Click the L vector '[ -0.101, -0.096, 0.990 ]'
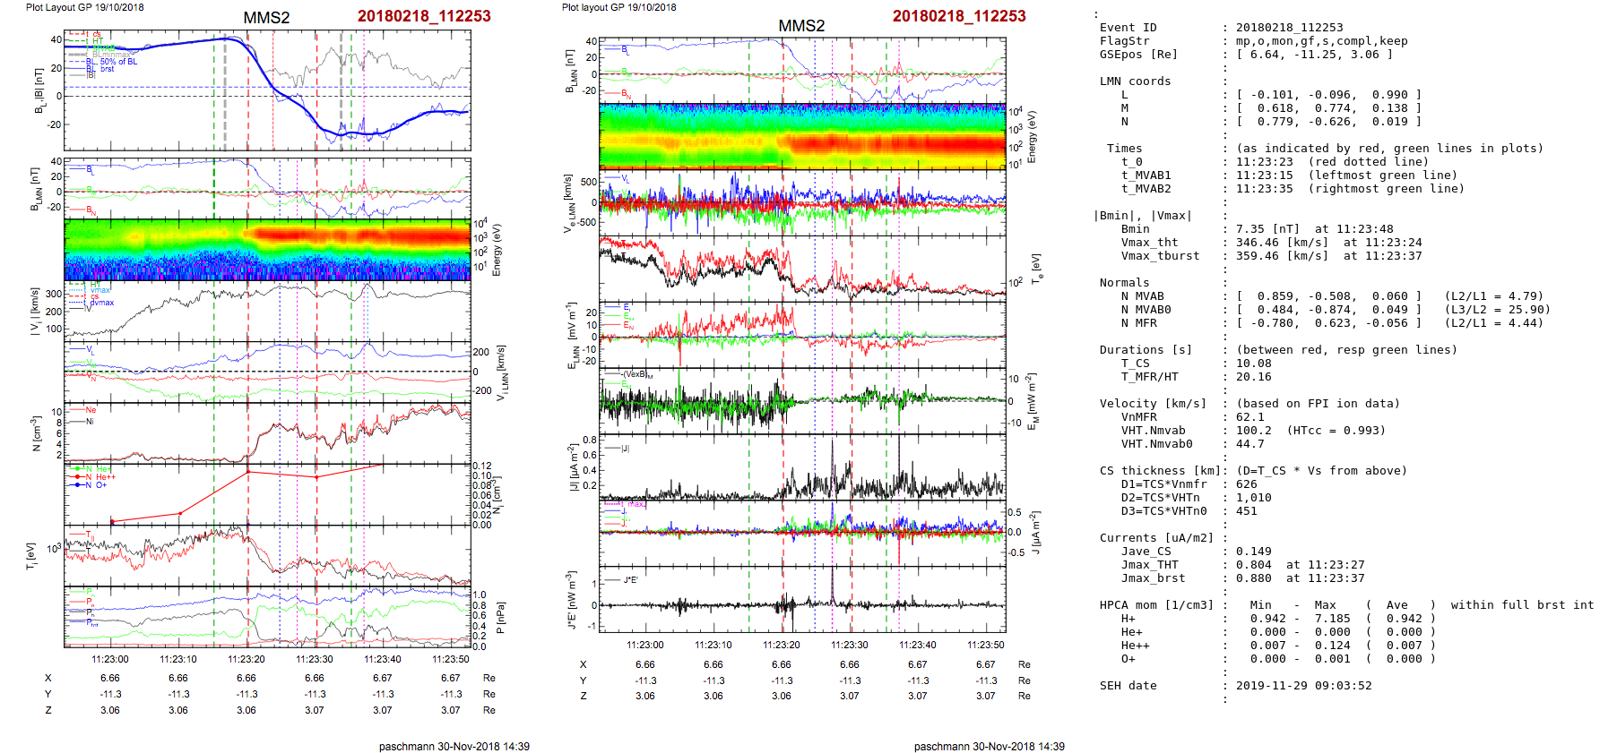 (1329, 95)
